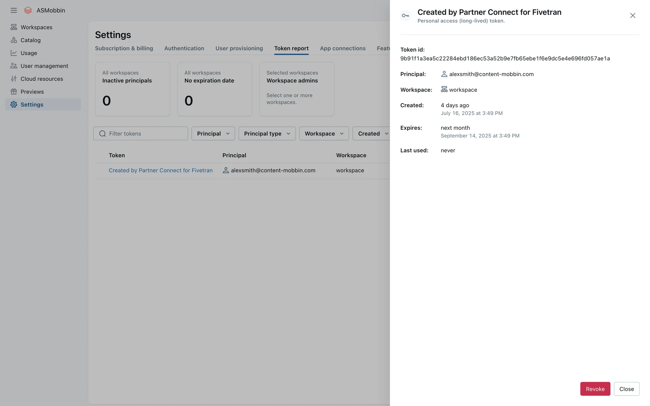This screenshot has width=650, height=406.
Task: Expand the Principal filter dropdown
Action: point(213,134)
